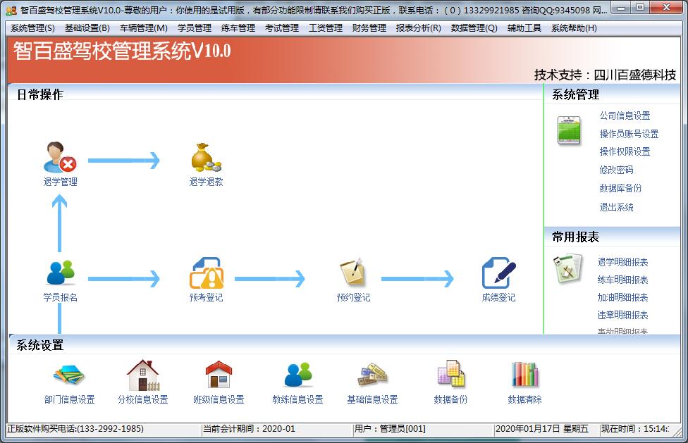Click the 班级信息设置 label
Image resolution: width=688 pixels, height=443 pixels.
coord(219,399)
